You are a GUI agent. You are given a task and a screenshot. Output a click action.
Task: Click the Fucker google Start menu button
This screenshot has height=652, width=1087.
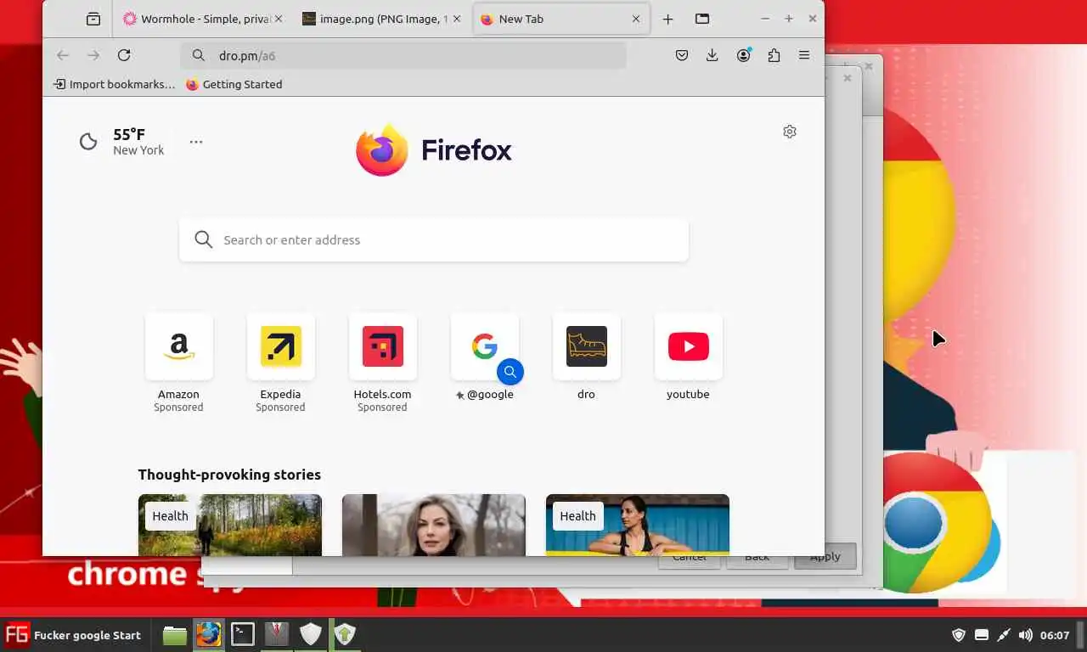tap(73, 634)
